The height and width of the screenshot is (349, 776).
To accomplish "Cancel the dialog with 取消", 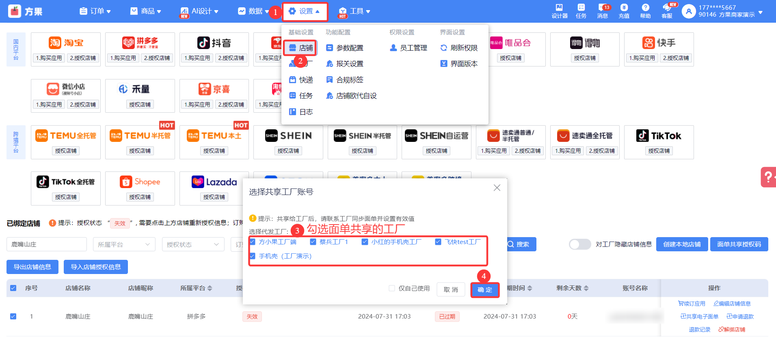I will click(451, 289).
